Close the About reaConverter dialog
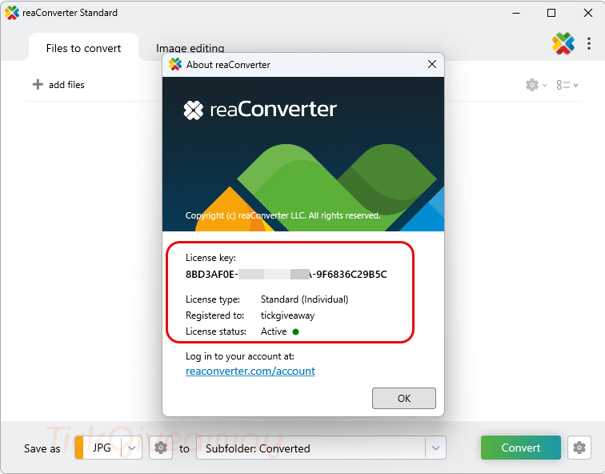The height and width of the screenshot is (474, 605). [432, 64]
